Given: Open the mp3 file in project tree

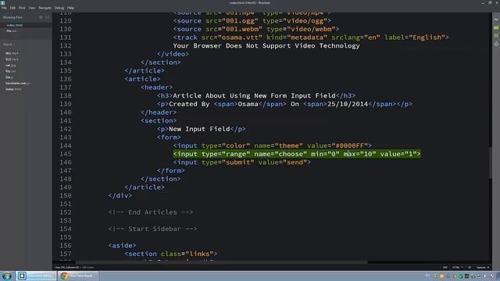Looking at the screenshot, I should (12, 59).
